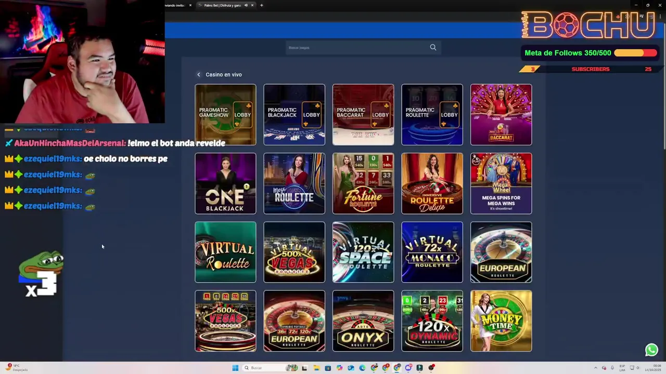Screen dimensions: 666x374
Task: Open Microsoft Edge from the taskbar
Action: coord(362,368)
